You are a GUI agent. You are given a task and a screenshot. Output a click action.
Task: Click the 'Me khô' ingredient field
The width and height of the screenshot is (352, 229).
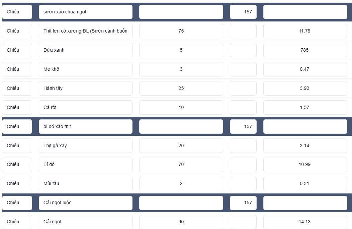[86, 69]
